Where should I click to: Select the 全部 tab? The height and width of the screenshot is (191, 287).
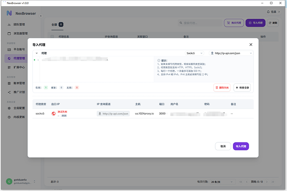point(57,24)
